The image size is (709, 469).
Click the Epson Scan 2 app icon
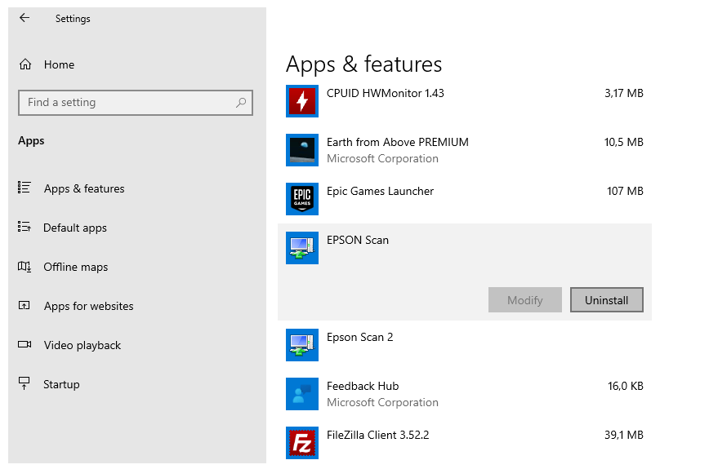pos(302,345)
